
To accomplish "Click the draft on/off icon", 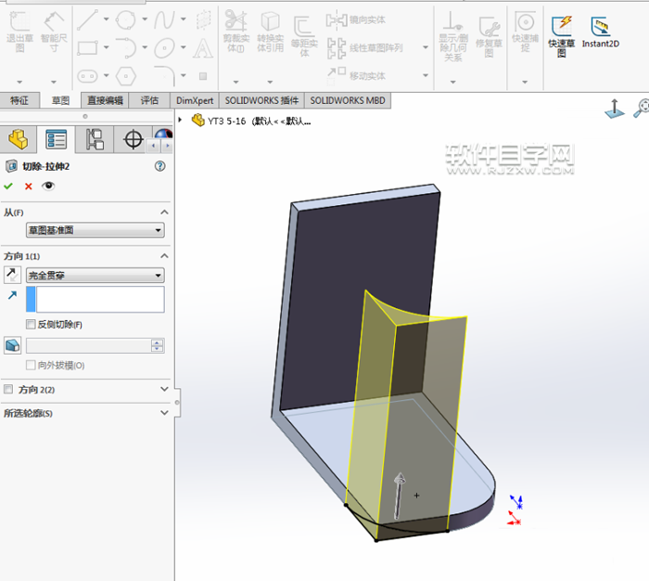I will [x=12, y=345].
